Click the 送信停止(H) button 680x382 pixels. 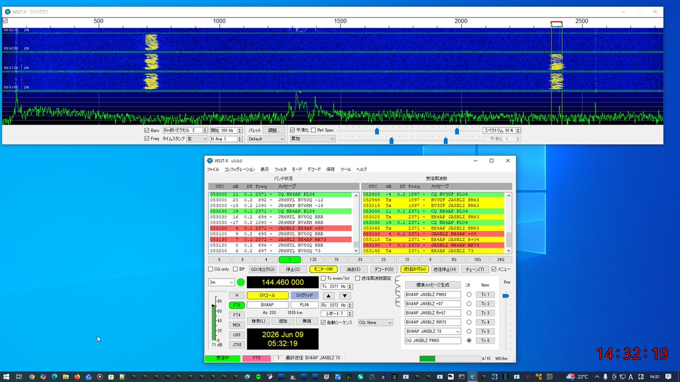tap(444, 269)
